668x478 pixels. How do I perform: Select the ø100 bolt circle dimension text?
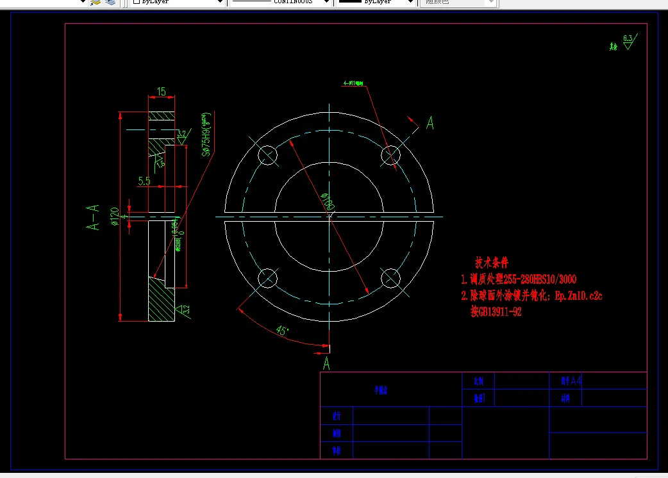pos(328,202)
